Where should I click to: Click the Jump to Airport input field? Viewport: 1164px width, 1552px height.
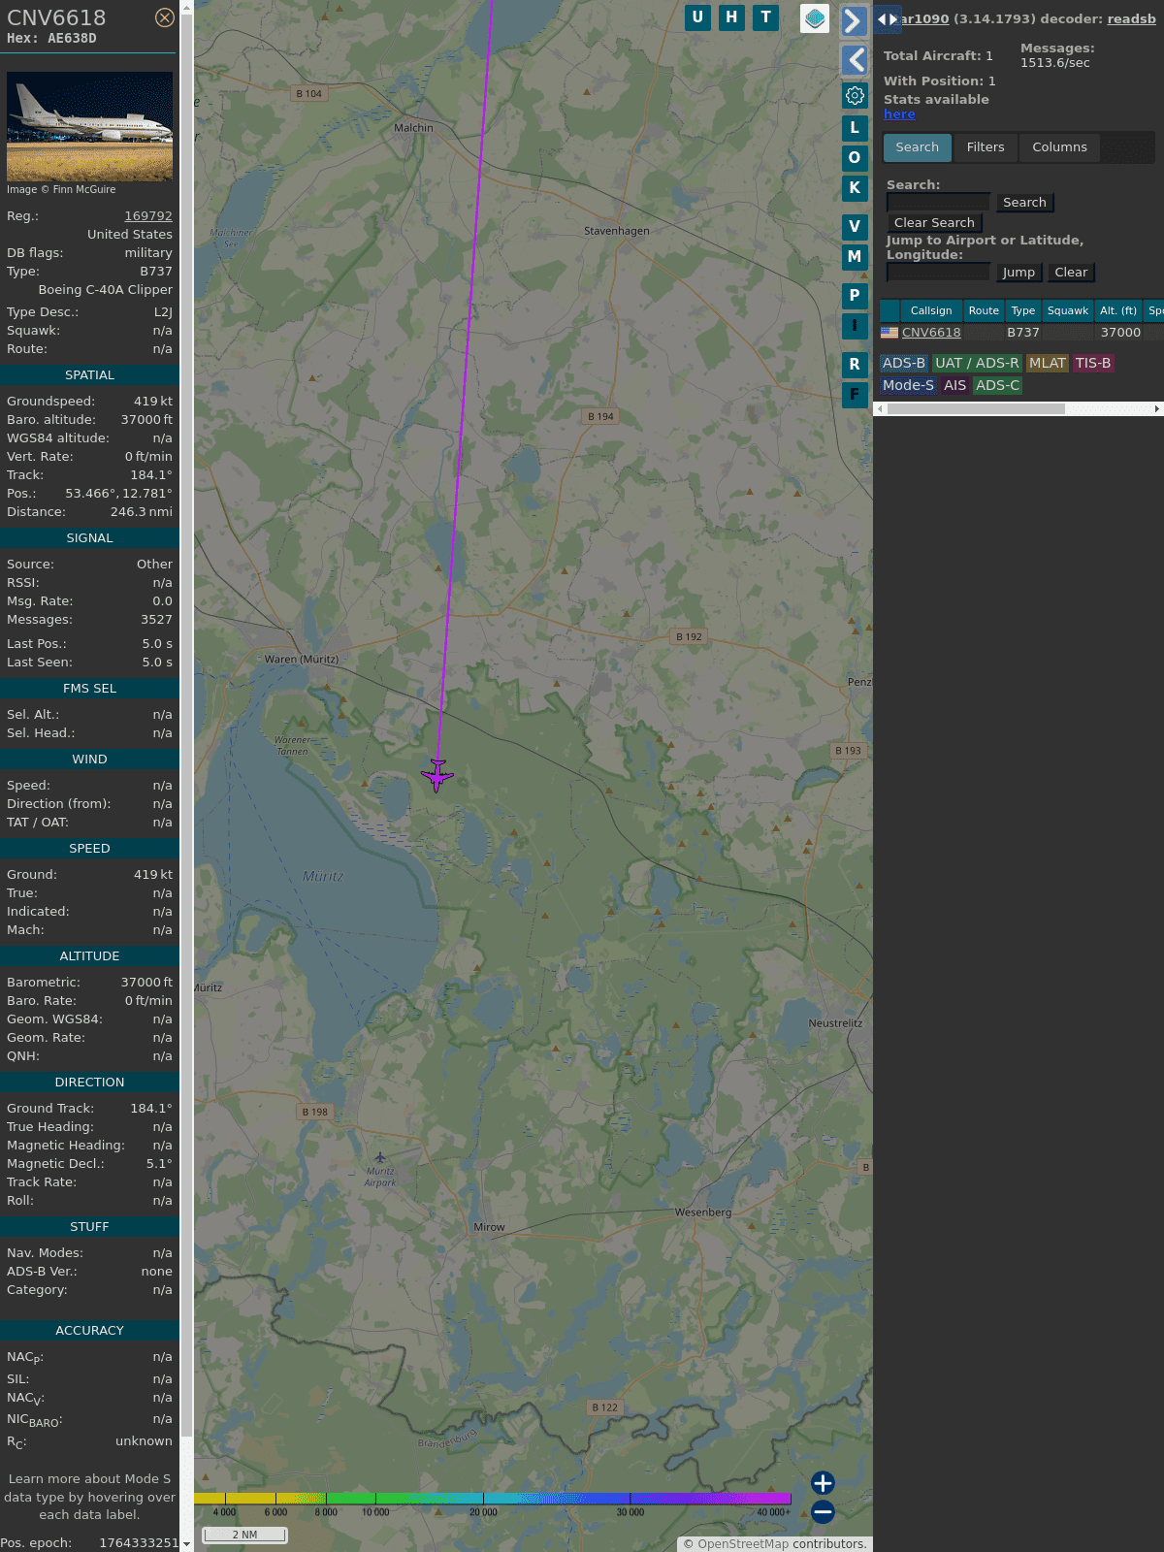click(938, 272)
